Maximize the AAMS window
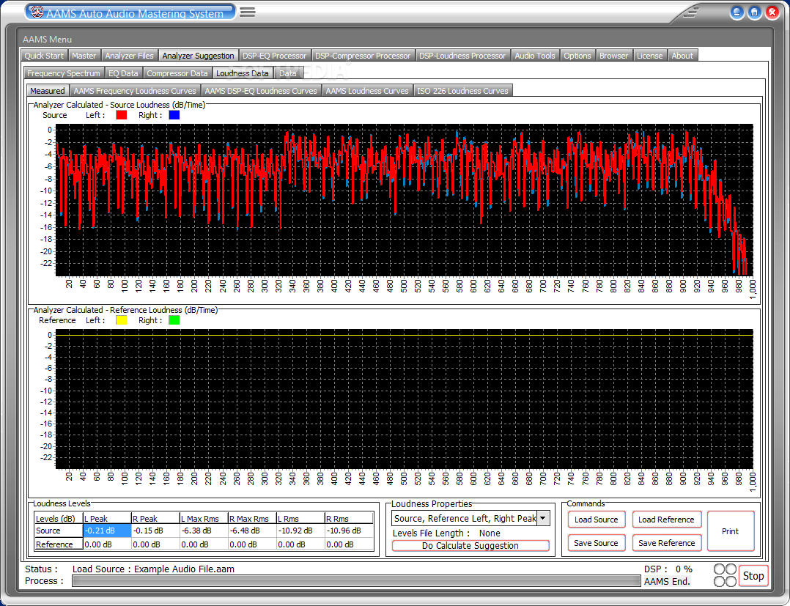 coord(754,12)
